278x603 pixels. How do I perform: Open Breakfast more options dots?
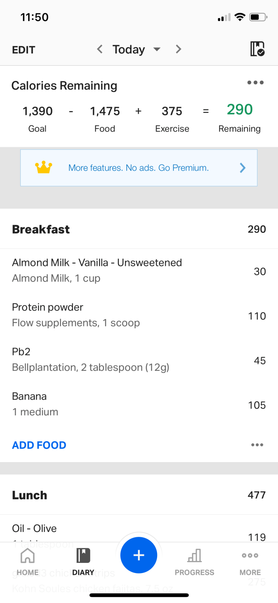pos(257,445)
